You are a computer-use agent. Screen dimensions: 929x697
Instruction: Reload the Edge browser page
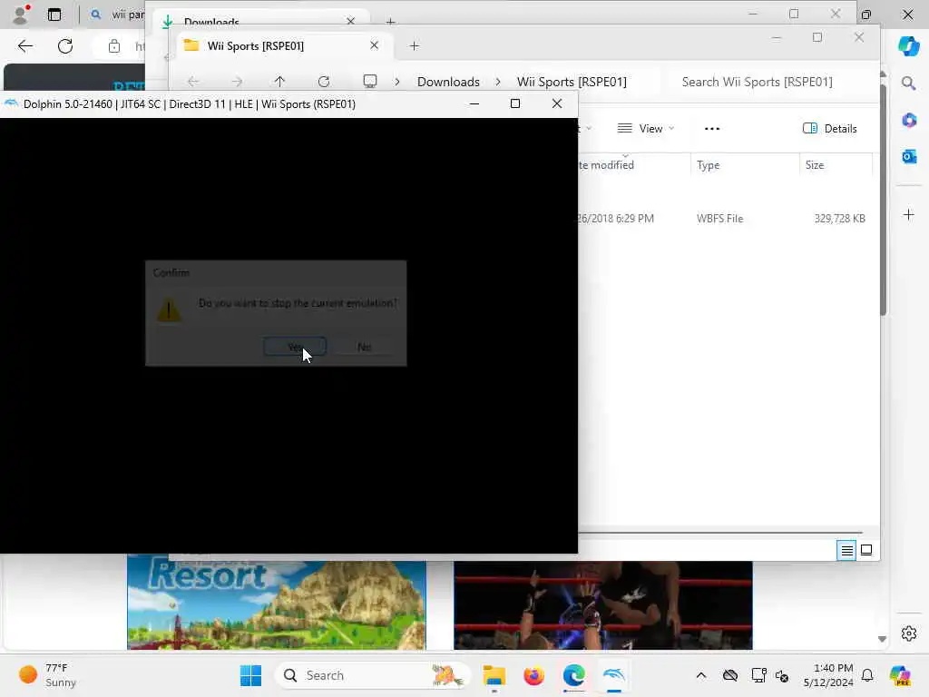[x=65, y=46]
